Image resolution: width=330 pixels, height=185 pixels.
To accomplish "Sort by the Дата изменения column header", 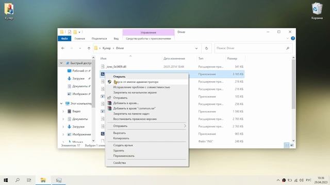I will pyautogui.click(x=174, y=59).
